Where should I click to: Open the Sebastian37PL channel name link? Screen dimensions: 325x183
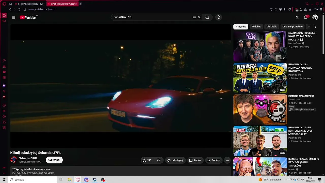(x=28, y=158)
